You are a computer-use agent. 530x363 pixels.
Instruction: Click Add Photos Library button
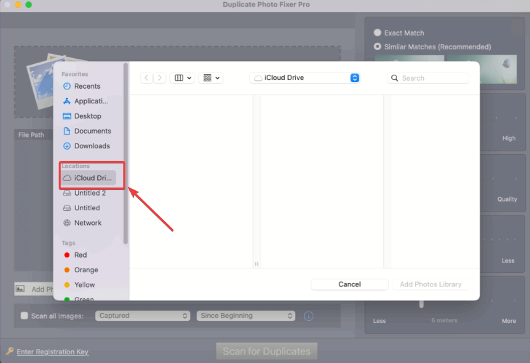click(431, 284)
